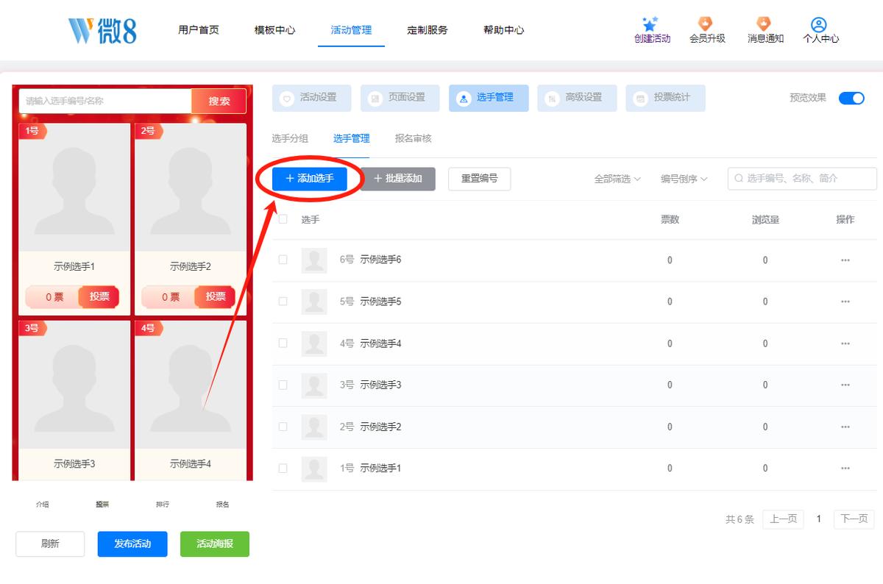Click the 刷新 button
Image resolution: width=883 pixels, height=584 pixels.
point(50,544)
